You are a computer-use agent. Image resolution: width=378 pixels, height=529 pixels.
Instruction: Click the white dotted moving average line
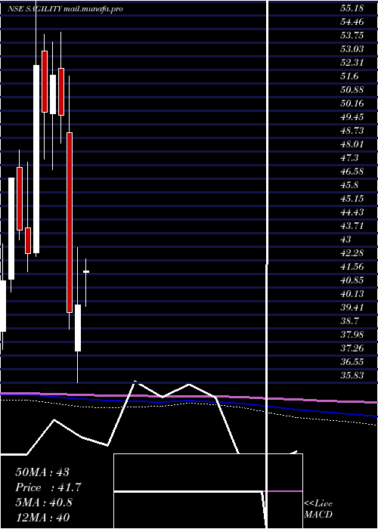[189, 404]
